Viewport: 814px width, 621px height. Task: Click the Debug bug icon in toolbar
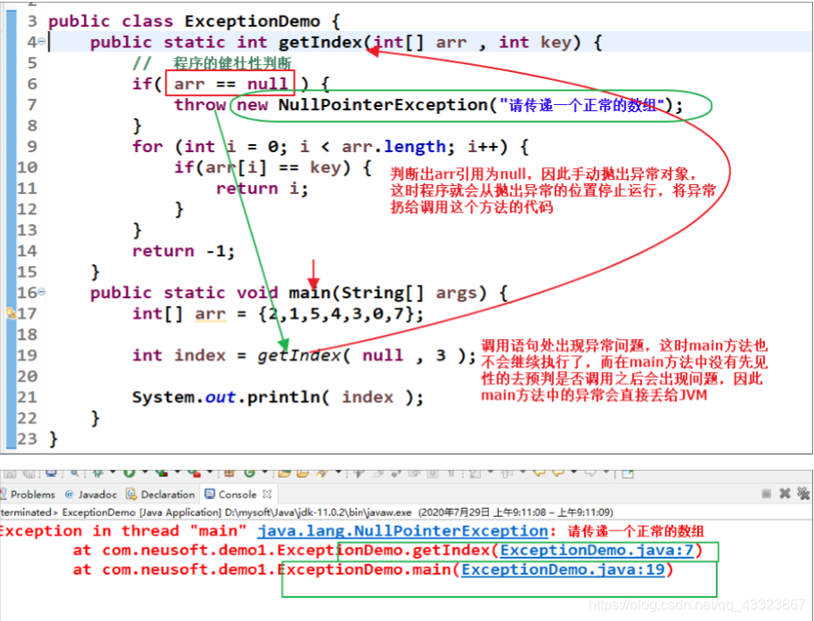98,472
